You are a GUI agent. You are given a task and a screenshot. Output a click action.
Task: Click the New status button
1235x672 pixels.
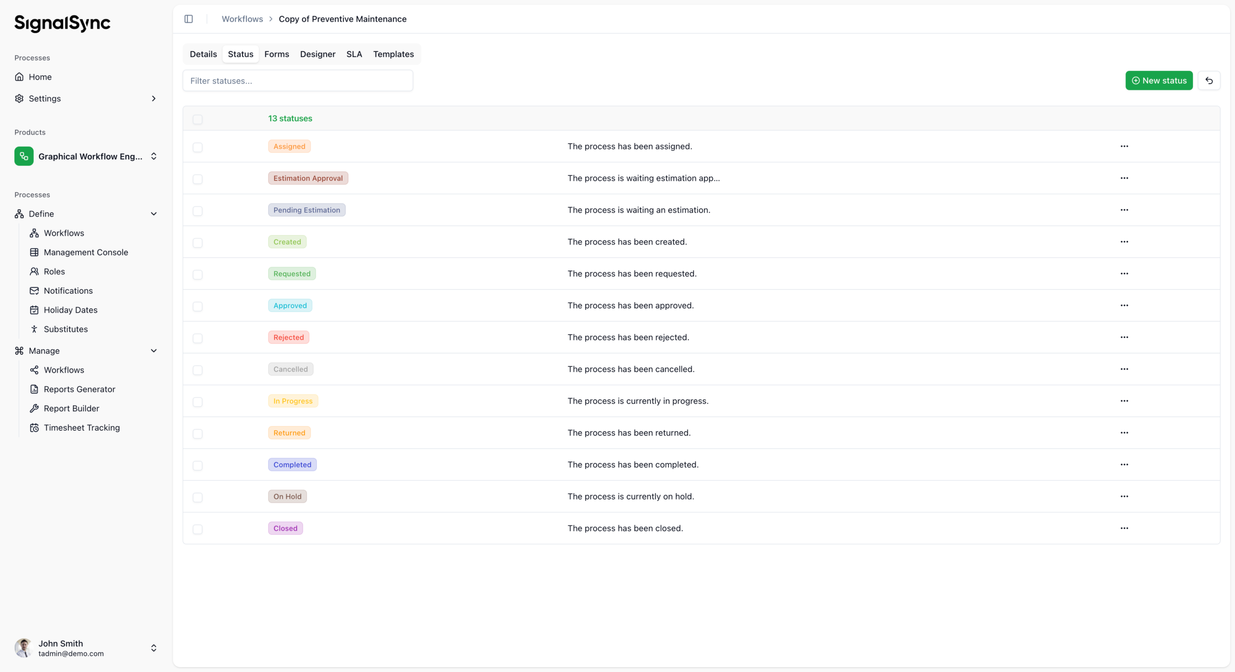pos(1159,81)
